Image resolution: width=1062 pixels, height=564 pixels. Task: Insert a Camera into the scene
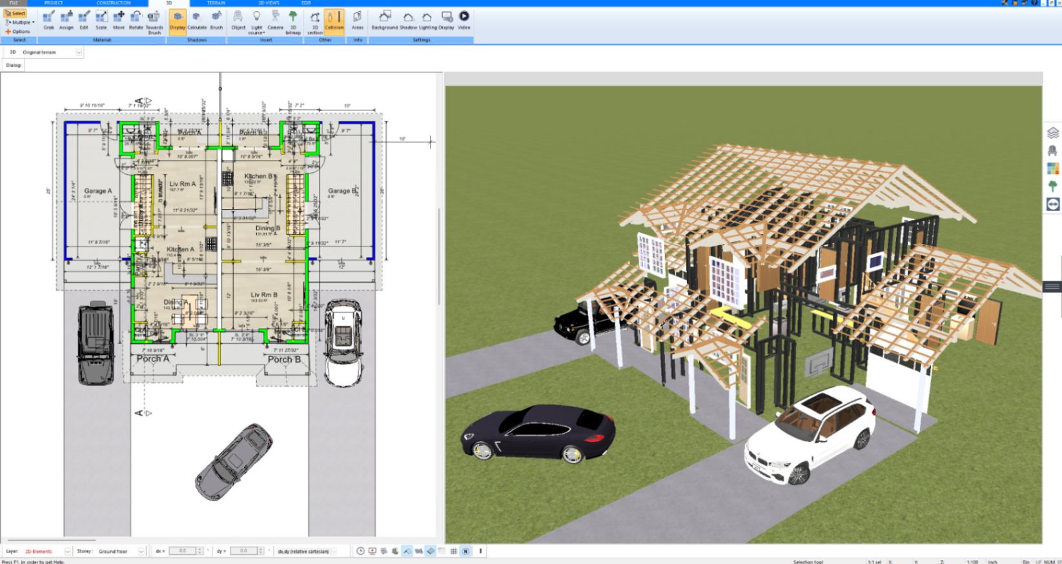click(x=275, y=21)
